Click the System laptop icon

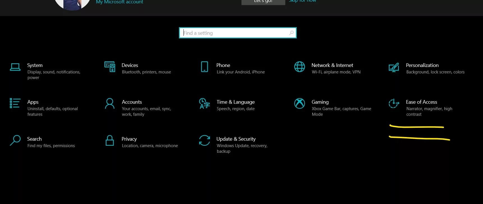(x=15, y=67)
